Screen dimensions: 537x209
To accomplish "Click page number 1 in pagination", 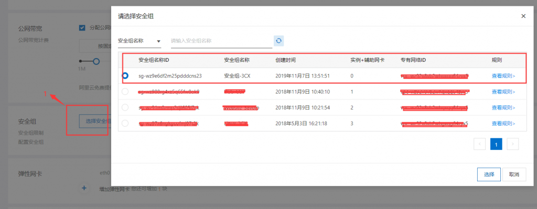I will 496,144.
